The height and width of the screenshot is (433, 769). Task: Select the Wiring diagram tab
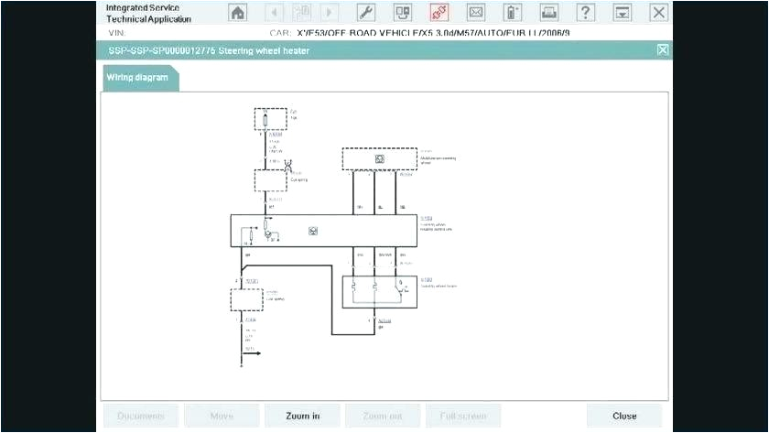[x=137, y=78]
